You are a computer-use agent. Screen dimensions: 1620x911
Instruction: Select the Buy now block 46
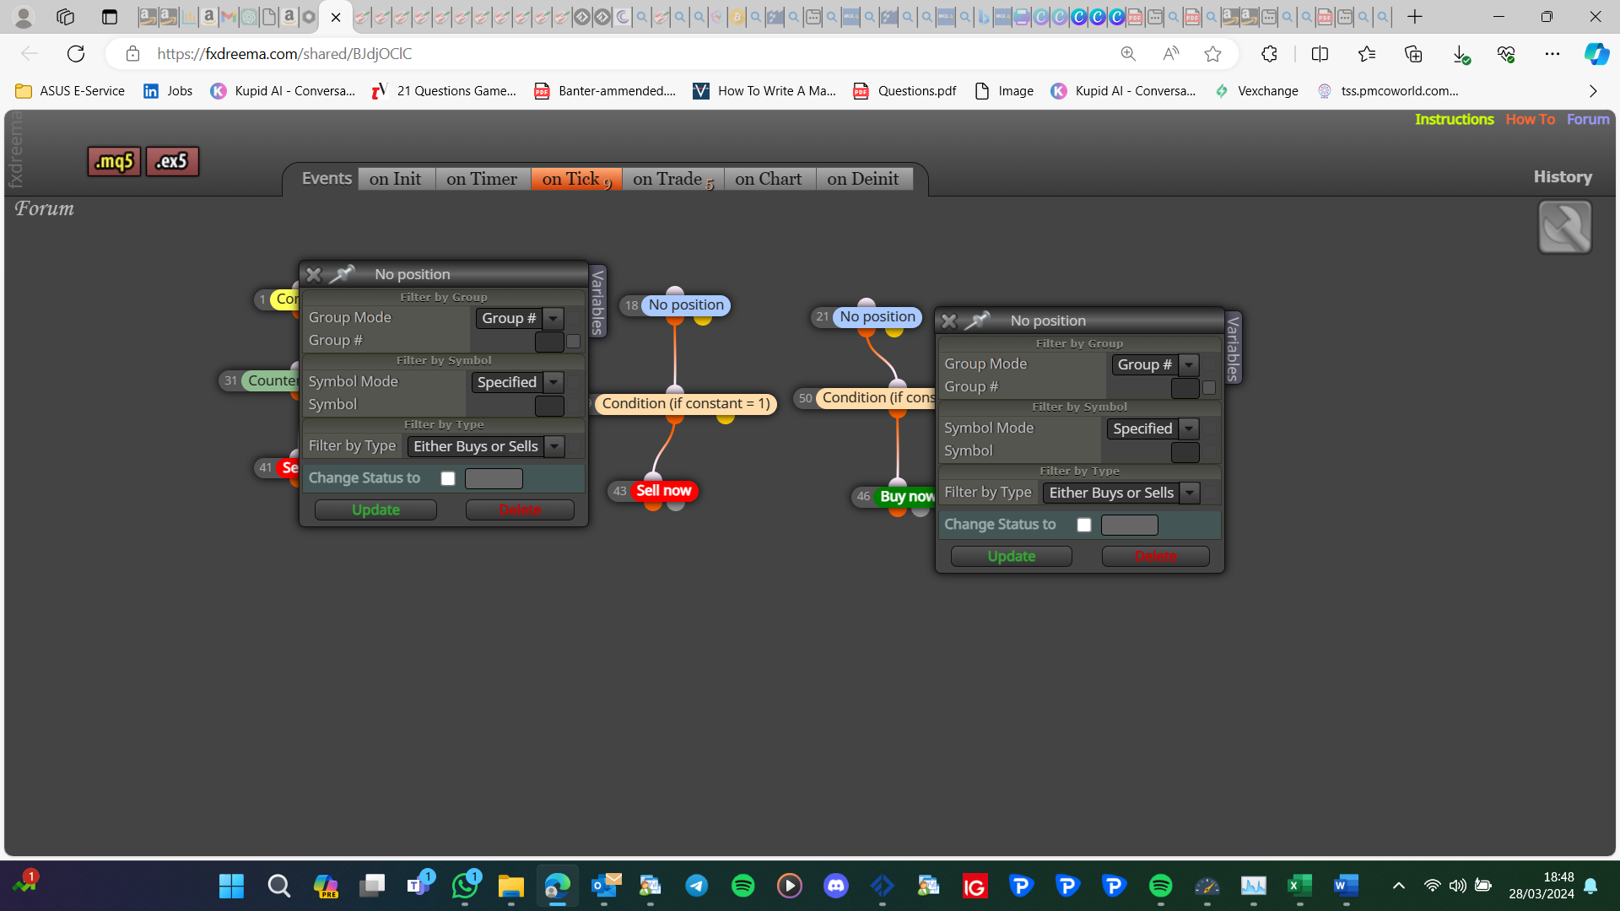click(x=905, y=497)
